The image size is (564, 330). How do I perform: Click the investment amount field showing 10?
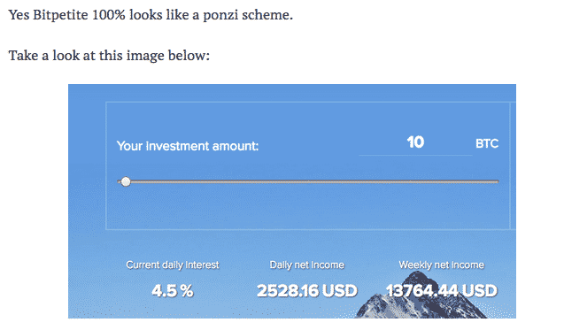[x=415, y=142]
